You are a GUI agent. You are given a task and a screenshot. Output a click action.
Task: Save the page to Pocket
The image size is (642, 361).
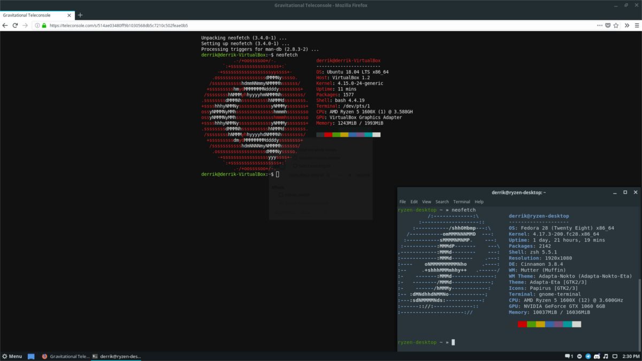[607, 25]
